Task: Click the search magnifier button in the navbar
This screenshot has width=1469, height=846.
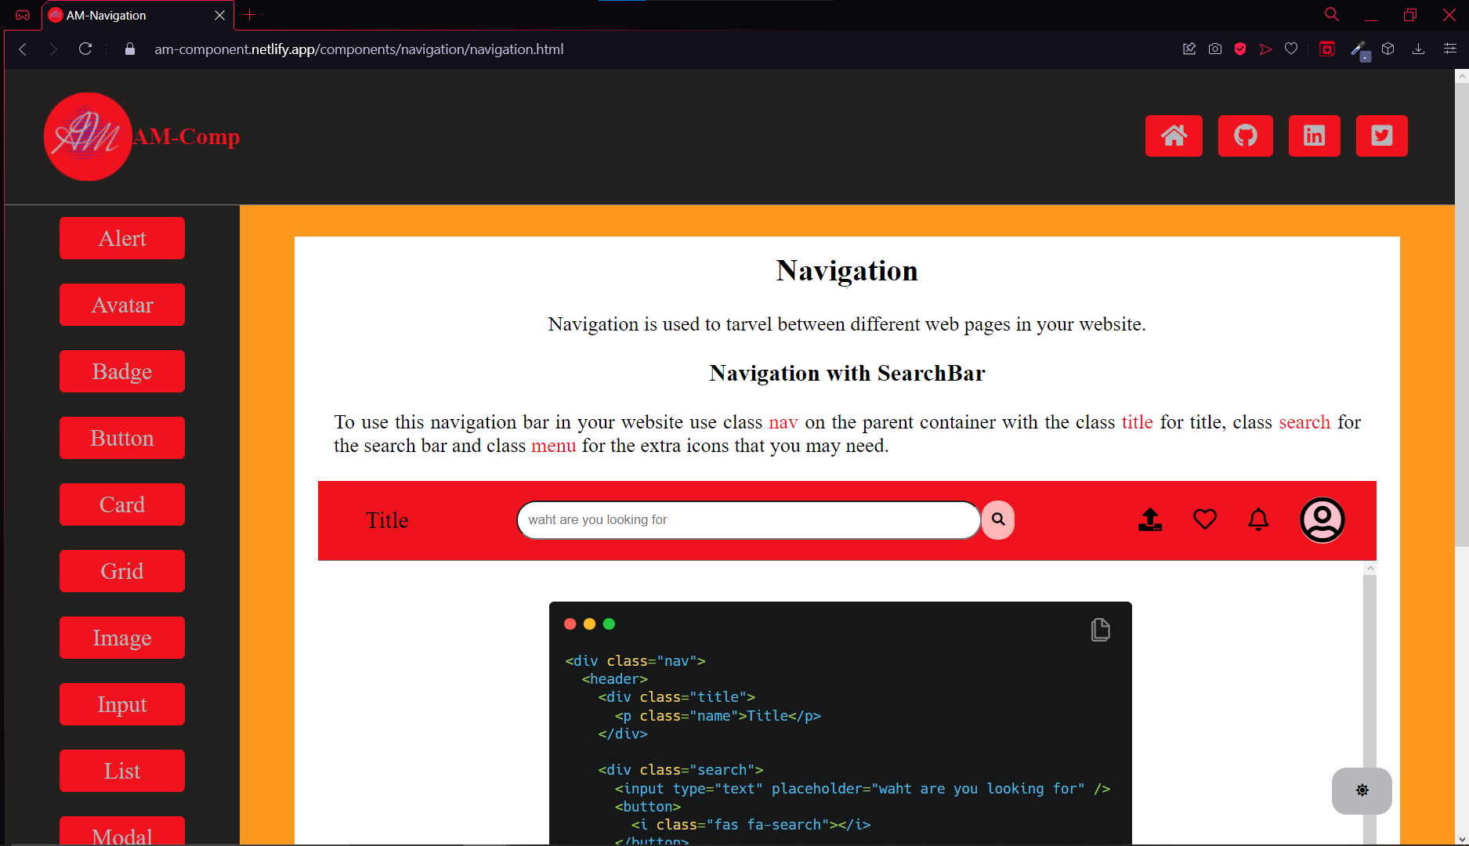Action: coord(997,519)
